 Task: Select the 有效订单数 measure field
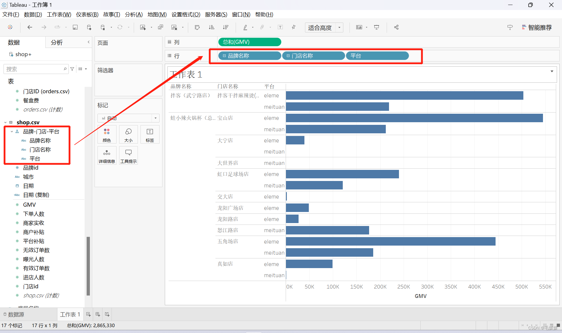pos(36,268)
